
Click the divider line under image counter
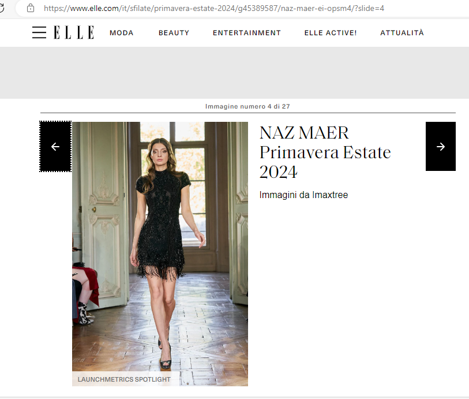248,113
